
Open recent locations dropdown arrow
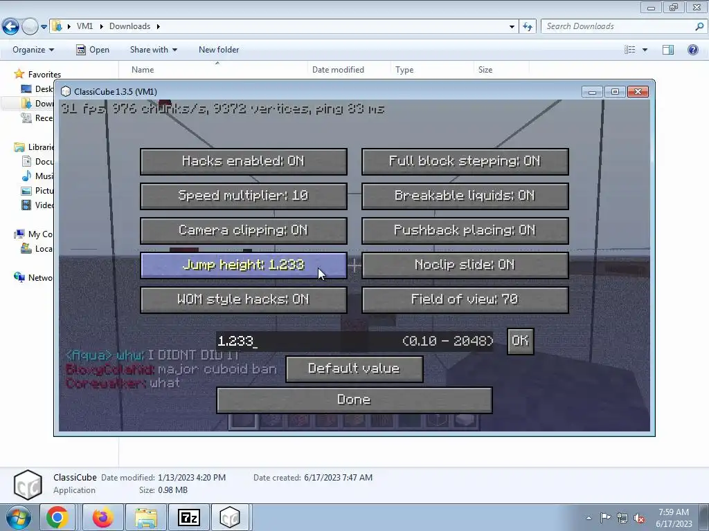click(44, 27)
